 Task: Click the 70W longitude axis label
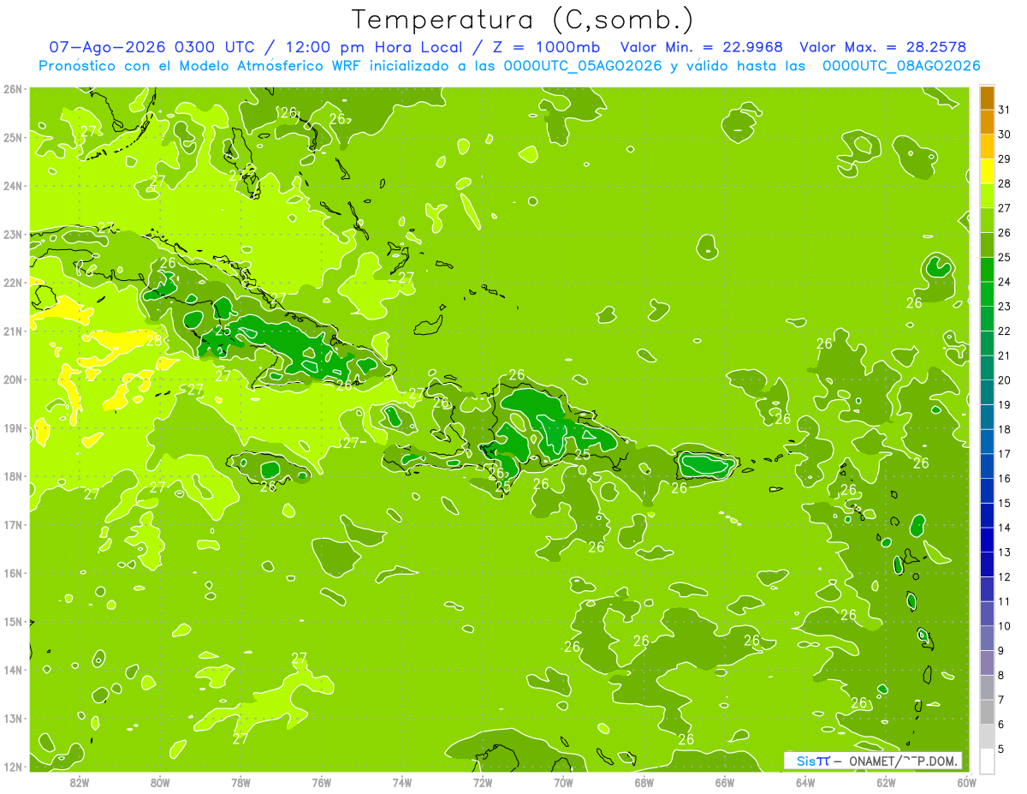[563, 781]
